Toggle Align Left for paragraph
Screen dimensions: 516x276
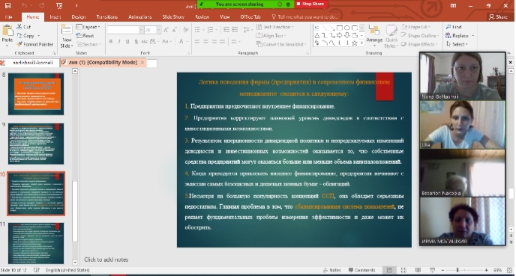pyautogui.click(x=197, y=41)
